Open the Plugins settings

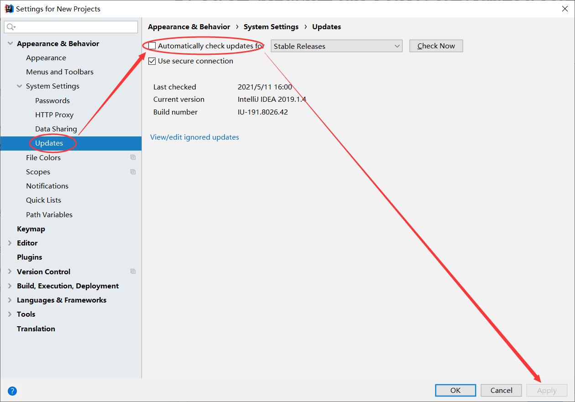(29, 257)
